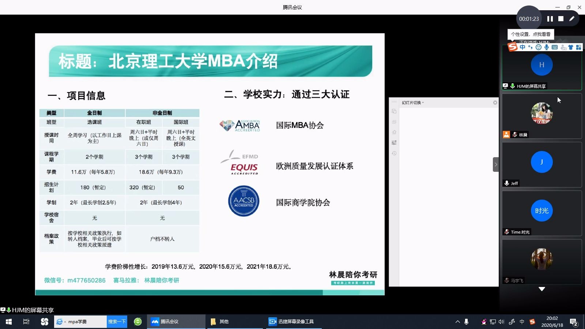Click the 00:01:23 recording timer
The width and height of the screenshot is (585, 329).
pos(529,19)
